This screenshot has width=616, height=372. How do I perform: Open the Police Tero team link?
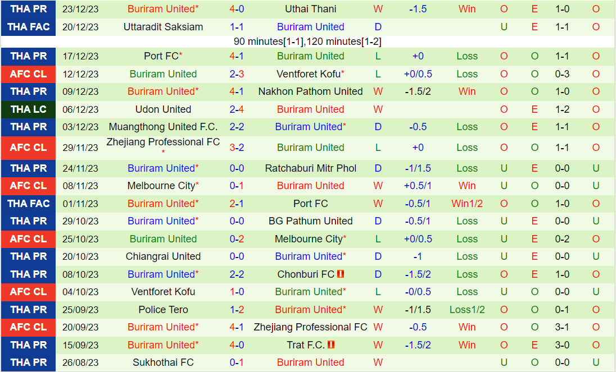pyautogui.click(x=163, y=310)
